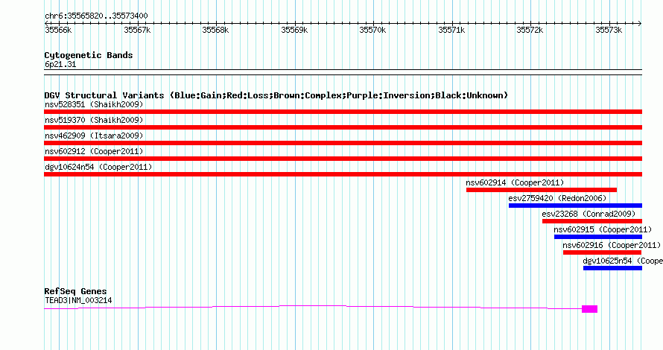Click the Cytogenetic Bands track title
The height and width of the screenshot is (350, 663).
[x=89, y=55]
